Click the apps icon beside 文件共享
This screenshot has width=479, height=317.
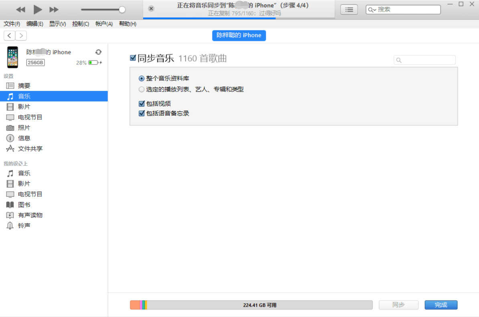[x=10, y=148]
